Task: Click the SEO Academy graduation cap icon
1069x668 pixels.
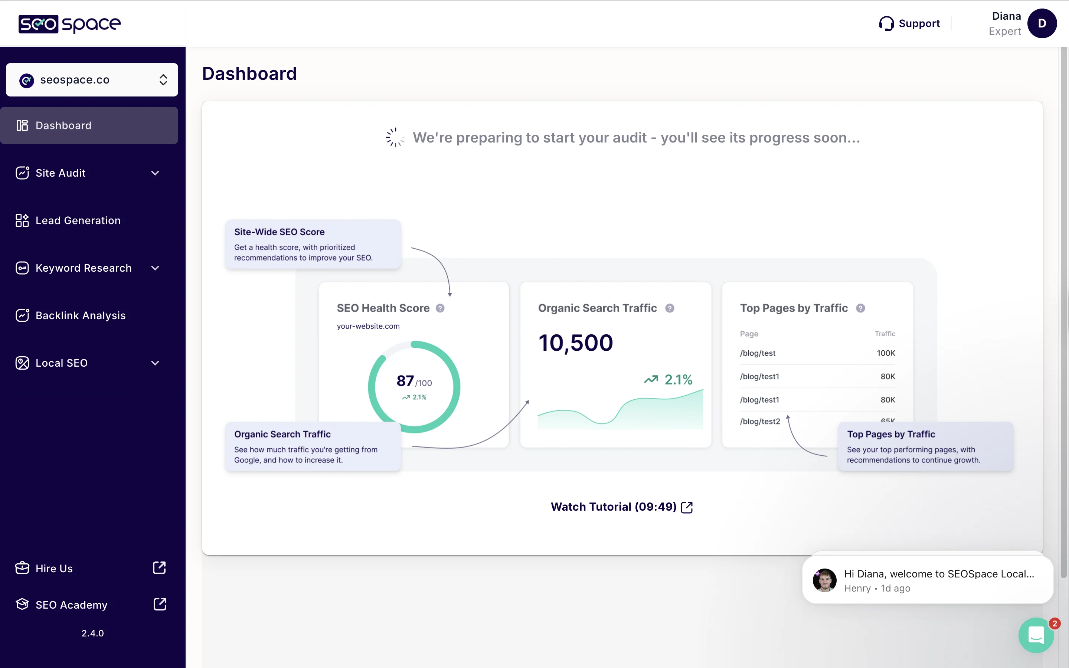Action: [x=22, y=605]
